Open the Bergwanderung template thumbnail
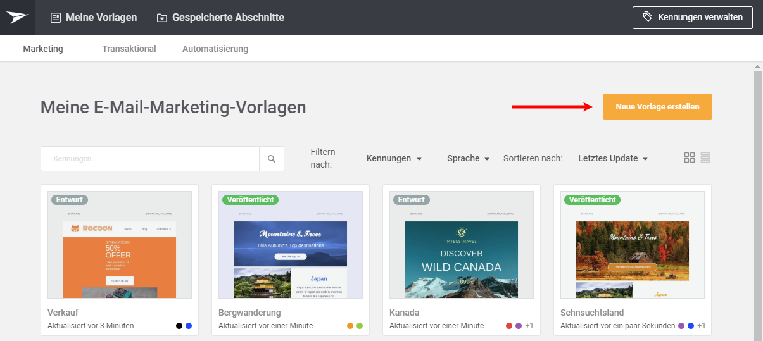 [x=291, y=245]
